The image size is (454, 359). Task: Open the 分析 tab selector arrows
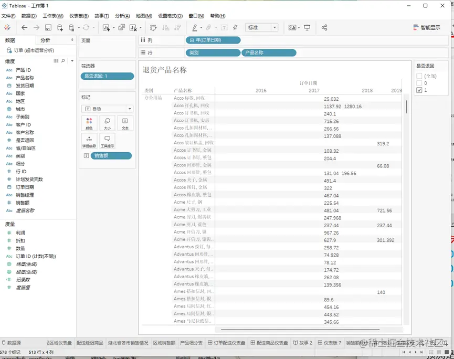tap(72, 40)
